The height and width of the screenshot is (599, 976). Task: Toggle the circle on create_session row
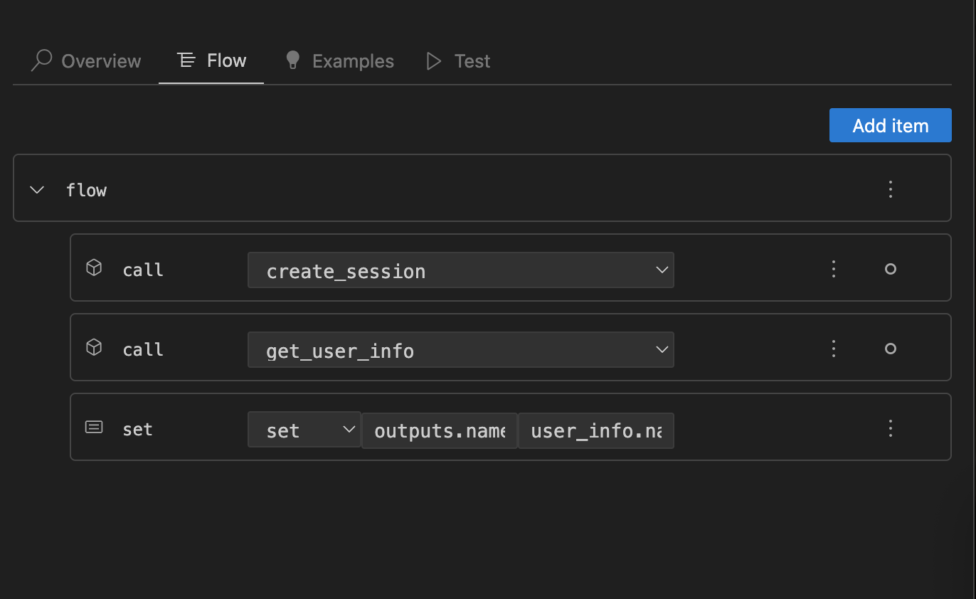891,269
